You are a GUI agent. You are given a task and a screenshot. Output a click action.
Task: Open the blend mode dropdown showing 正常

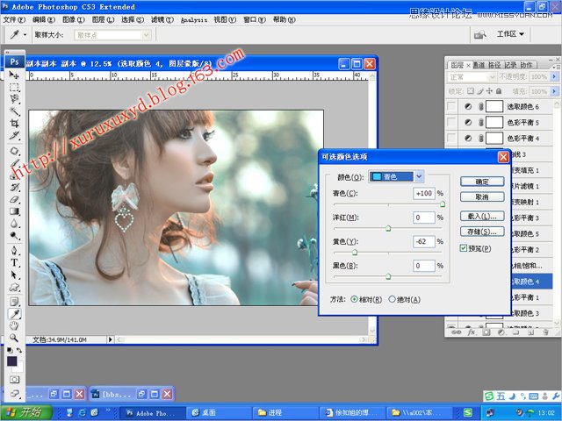(x=472, y=77)
